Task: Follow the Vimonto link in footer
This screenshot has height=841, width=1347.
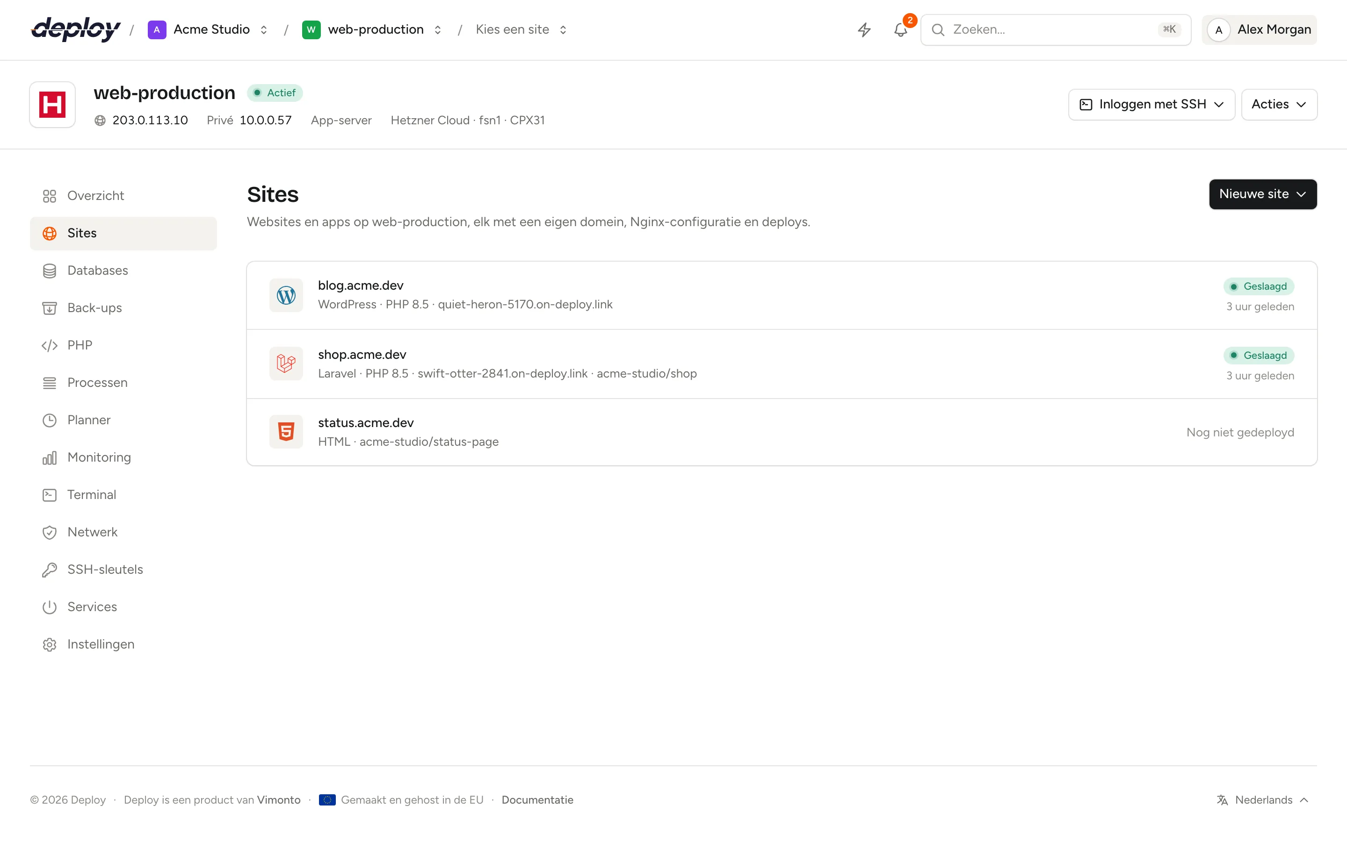Action: coord(279,800)
